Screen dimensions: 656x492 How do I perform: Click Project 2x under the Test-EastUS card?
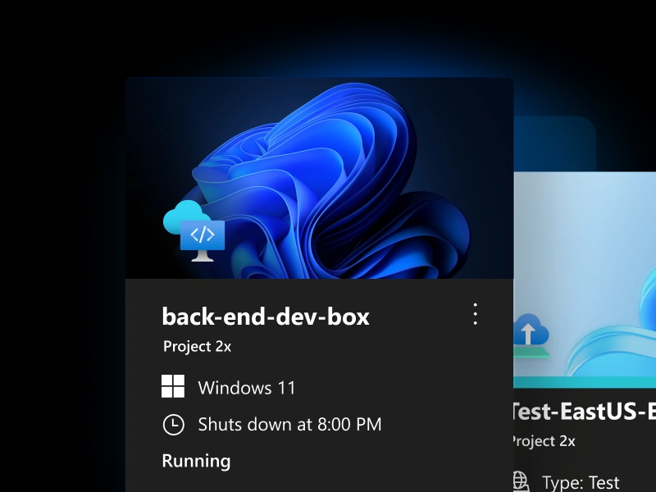544,441
